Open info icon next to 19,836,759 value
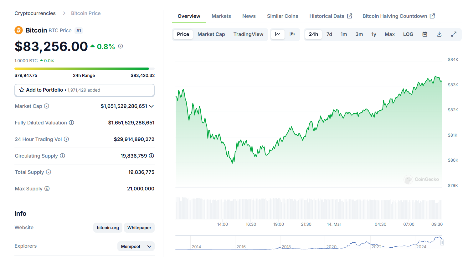The width and height of the screenshot is (468, 257). coord(152,156)
